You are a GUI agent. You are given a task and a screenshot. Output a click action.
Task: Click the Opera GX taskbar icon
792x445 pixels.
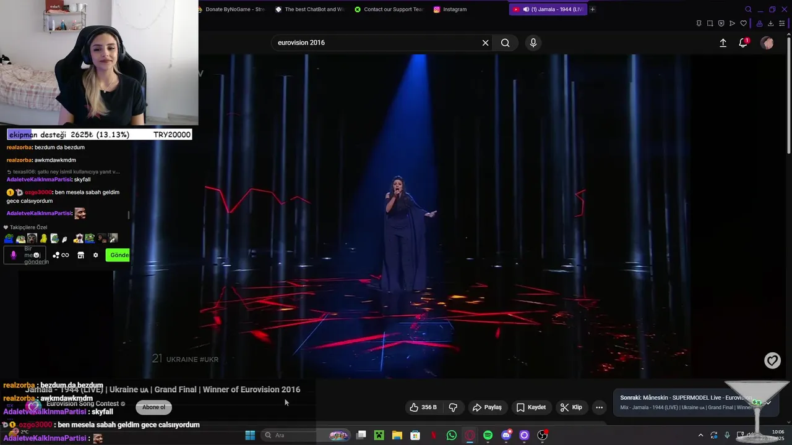[x=470, y=435]
